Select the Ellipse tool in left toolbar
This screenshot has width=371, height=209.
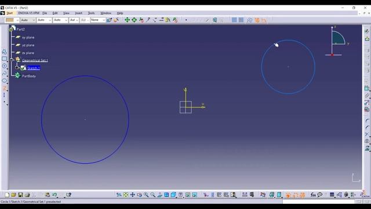tap(4, 81)
